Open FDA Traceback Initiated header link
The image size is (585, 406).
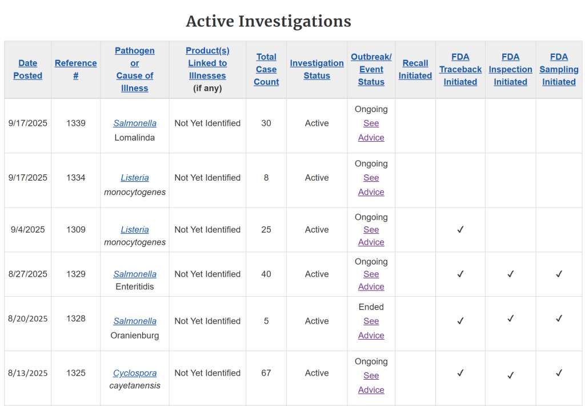[x=460, y=69]
